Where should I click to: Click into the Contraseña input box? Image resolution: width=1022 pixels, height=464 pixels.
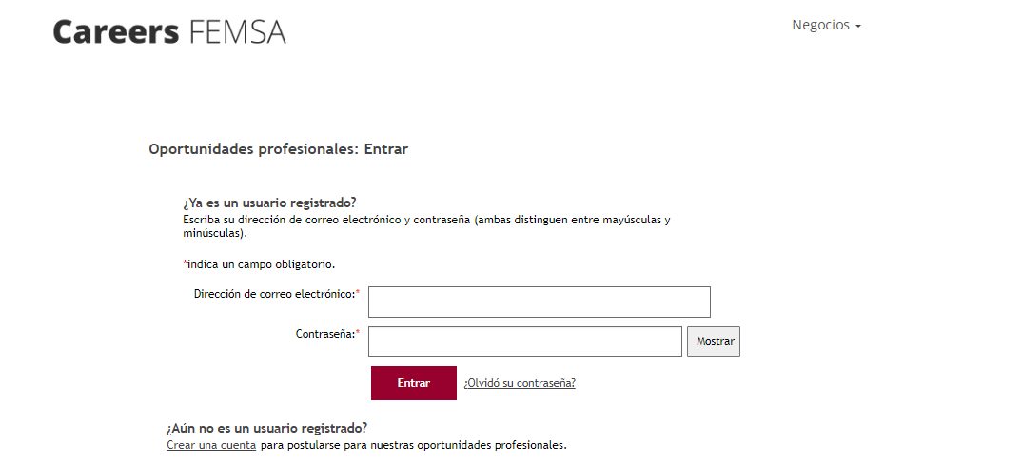click(524, 341)
